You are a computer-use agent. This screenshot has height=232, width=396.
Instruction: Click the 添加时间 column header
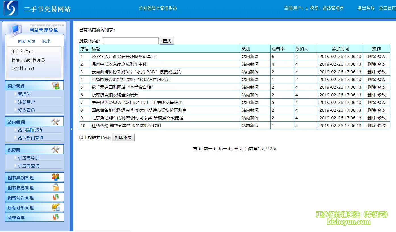click(340, 49)
